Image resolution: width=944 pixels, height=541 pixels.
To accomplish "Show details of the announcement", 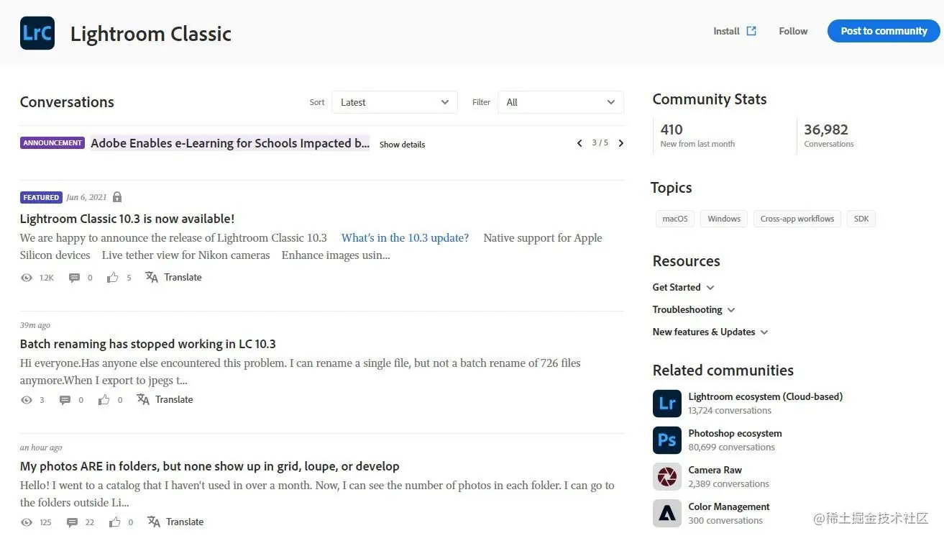I will point(402,145).
